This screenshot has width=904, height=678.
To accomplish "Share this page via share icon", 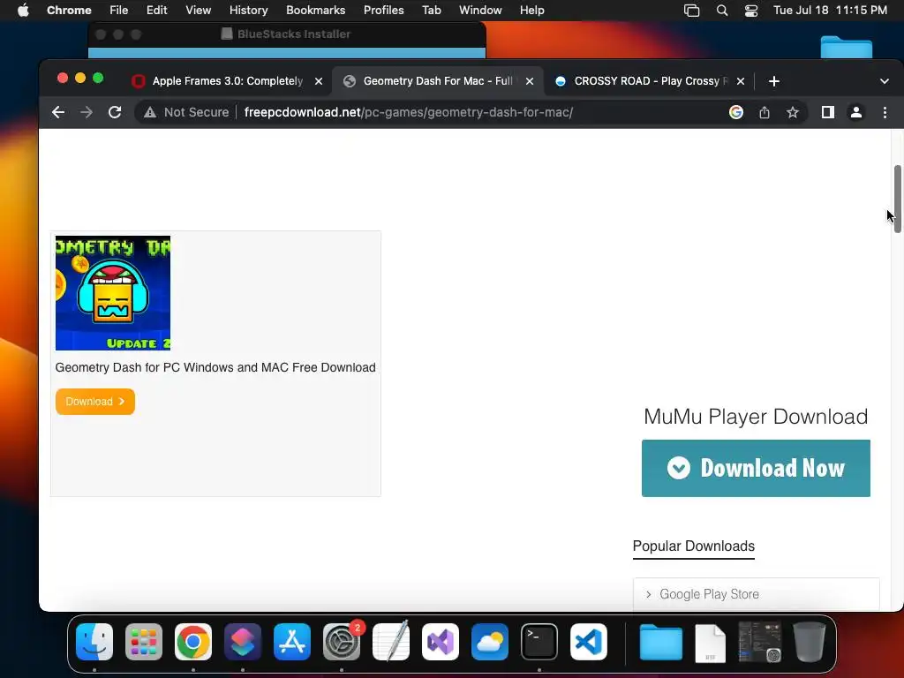I will 765,112.
